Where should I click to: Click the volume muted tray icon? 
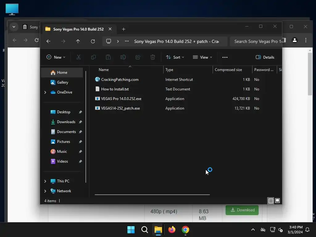(x=280, y=230)
